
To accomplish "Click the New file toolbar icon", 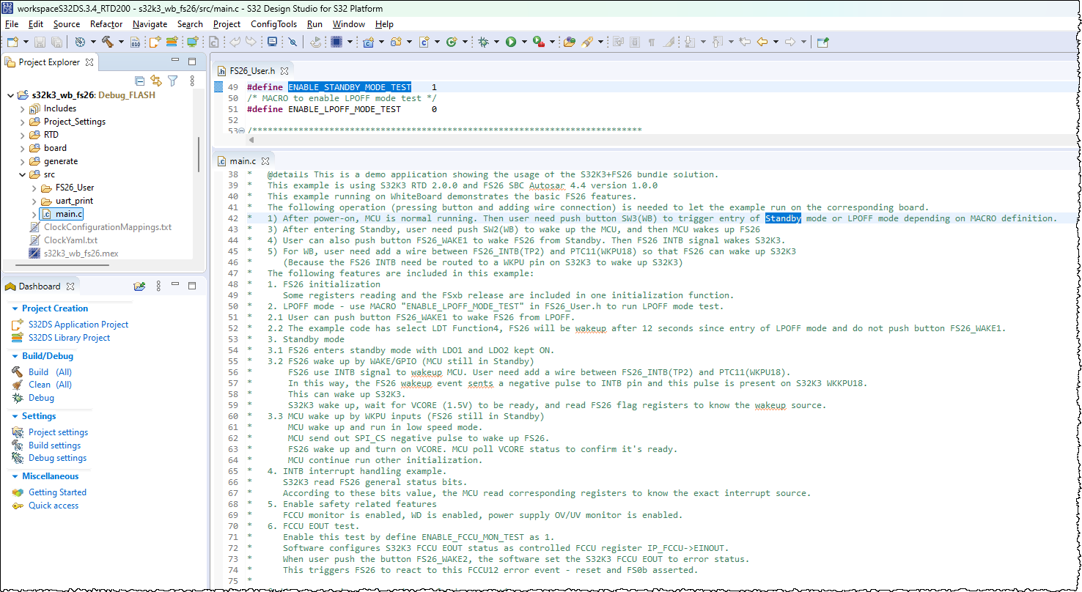I will [12, 42].
